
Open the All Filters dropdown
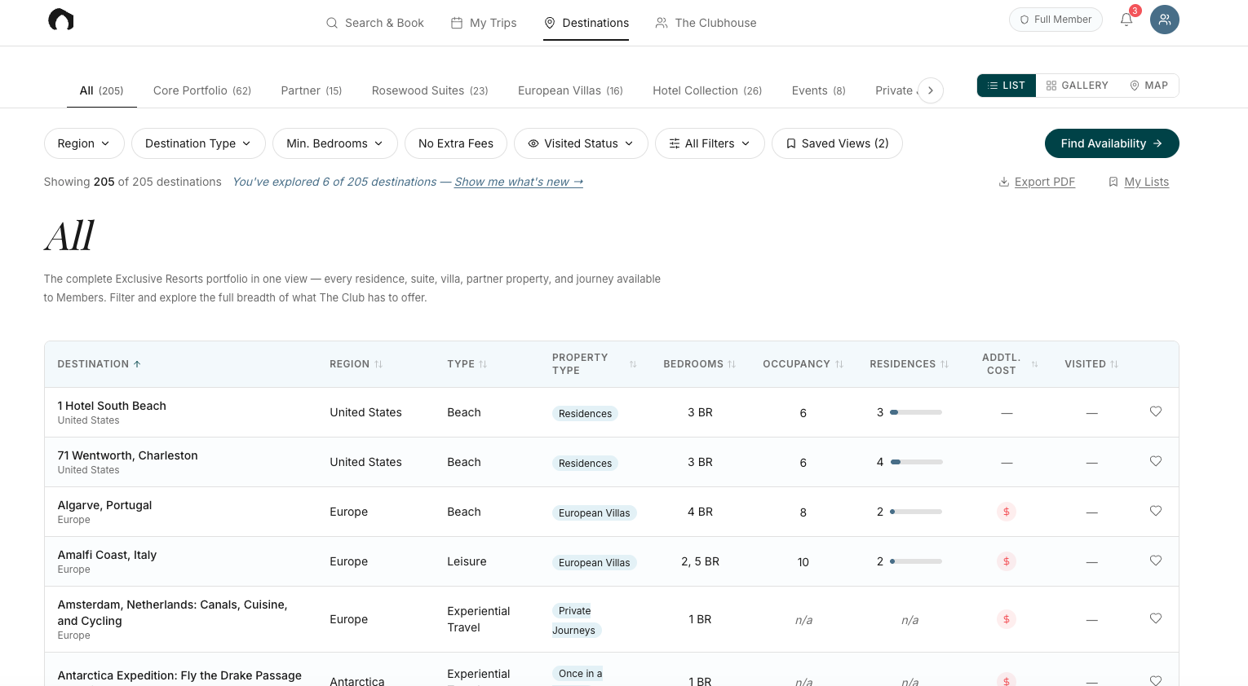(710, 143)
